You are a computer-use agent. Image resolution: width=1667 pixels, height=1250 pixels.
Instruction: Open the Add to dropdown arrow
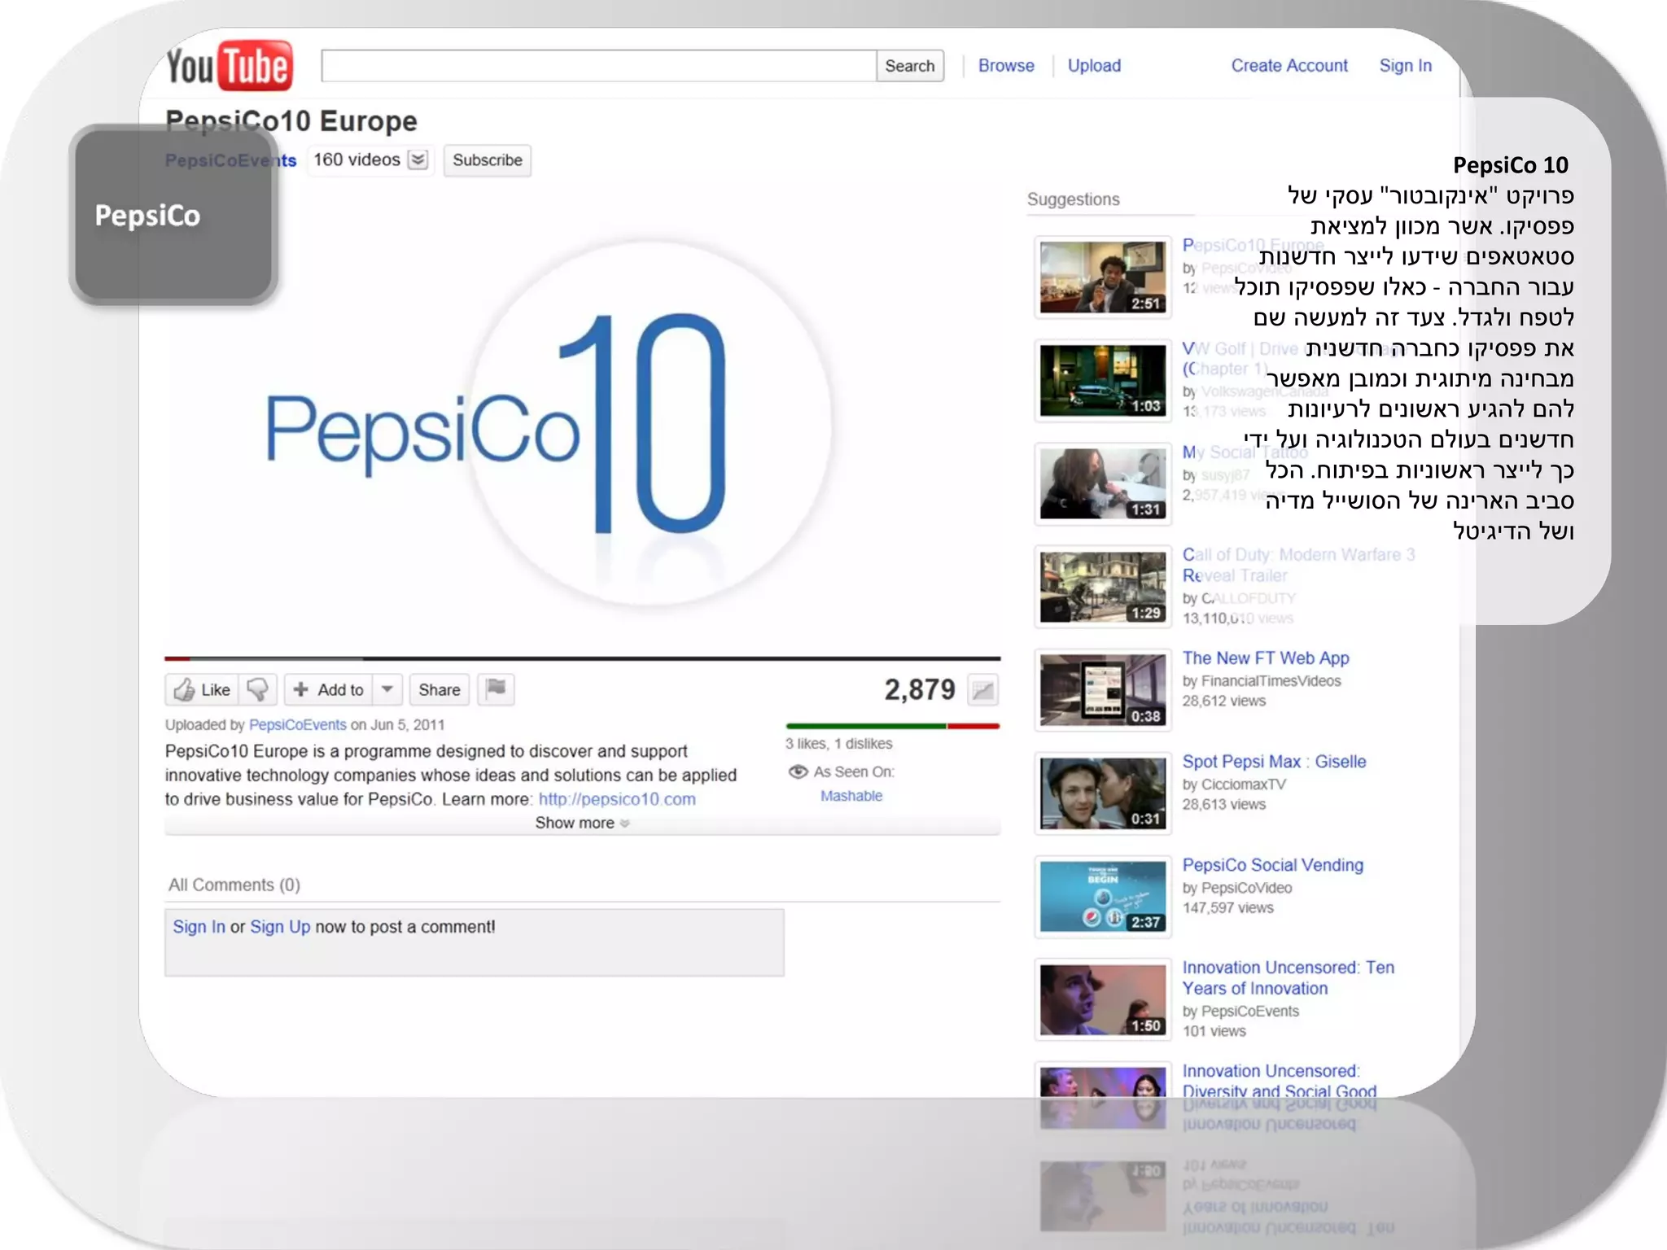[387, 690]
